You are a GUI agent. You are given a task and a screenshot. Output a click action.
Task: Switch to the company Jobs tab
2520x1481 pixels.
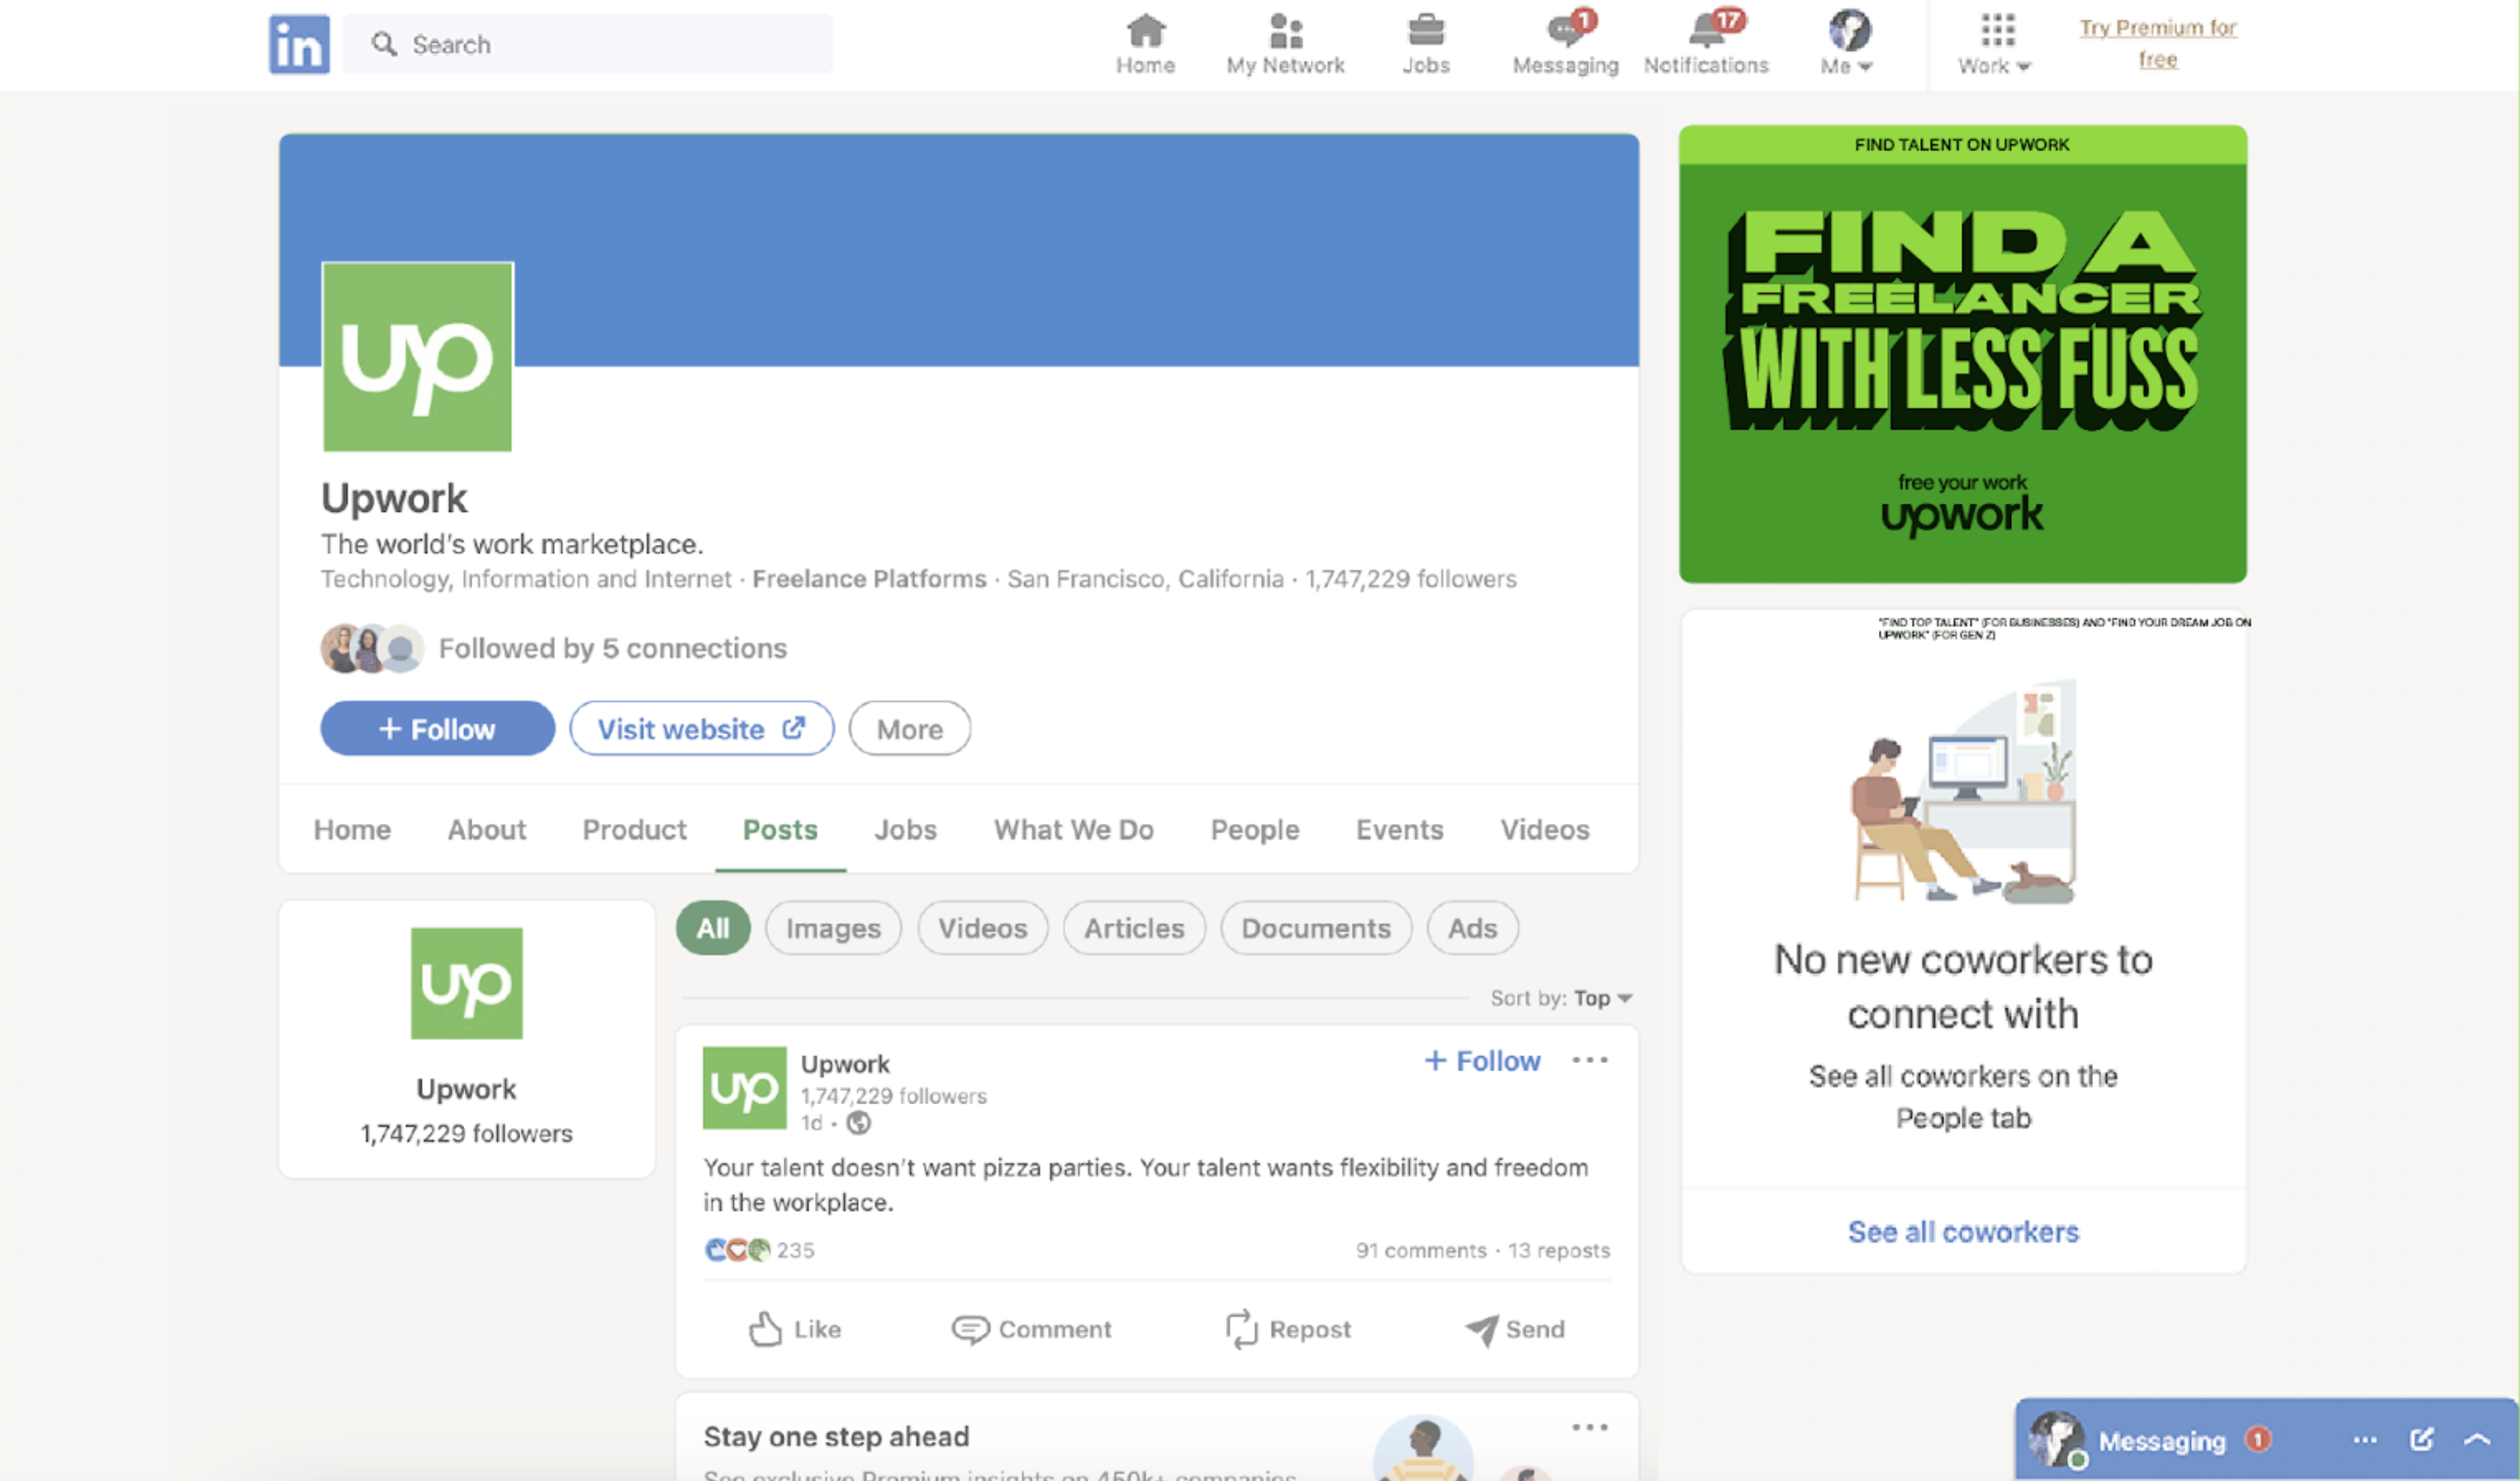[x=905, y=829]
